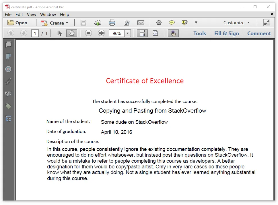Open the Help menu
Viewport: 278px width, 205px height.
64,15
